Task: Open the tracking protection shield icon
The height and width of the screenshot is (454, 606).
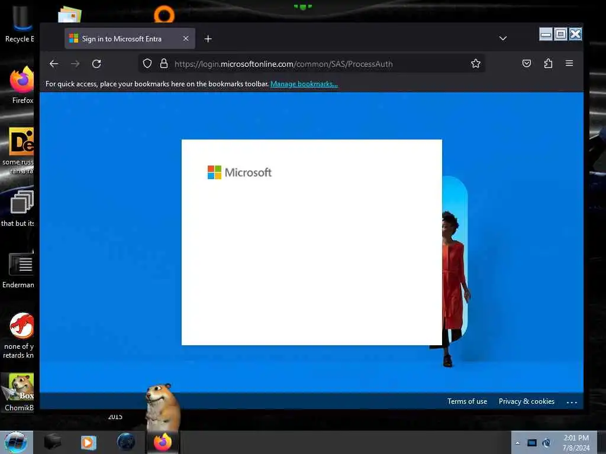Action: [147, 63]
